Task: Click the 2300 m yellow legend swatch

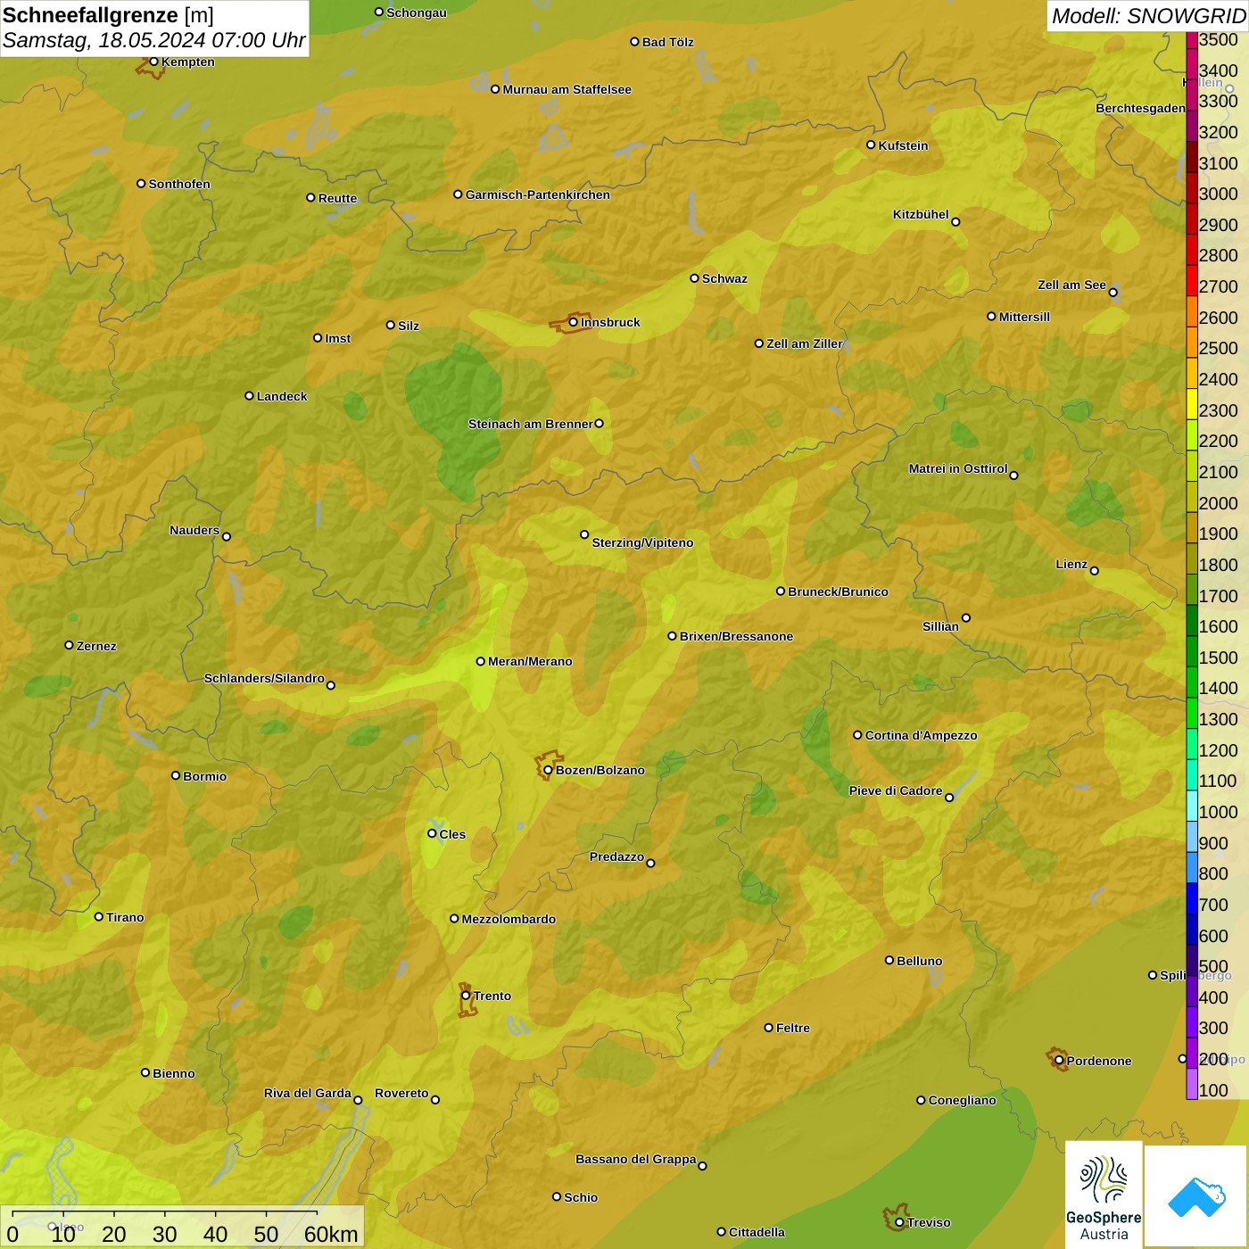Action: pyautogui.click(x=1192, y=404)
